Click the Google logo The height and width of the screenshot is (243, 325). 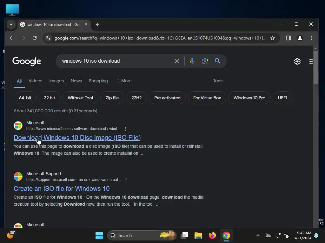(27, 61)
